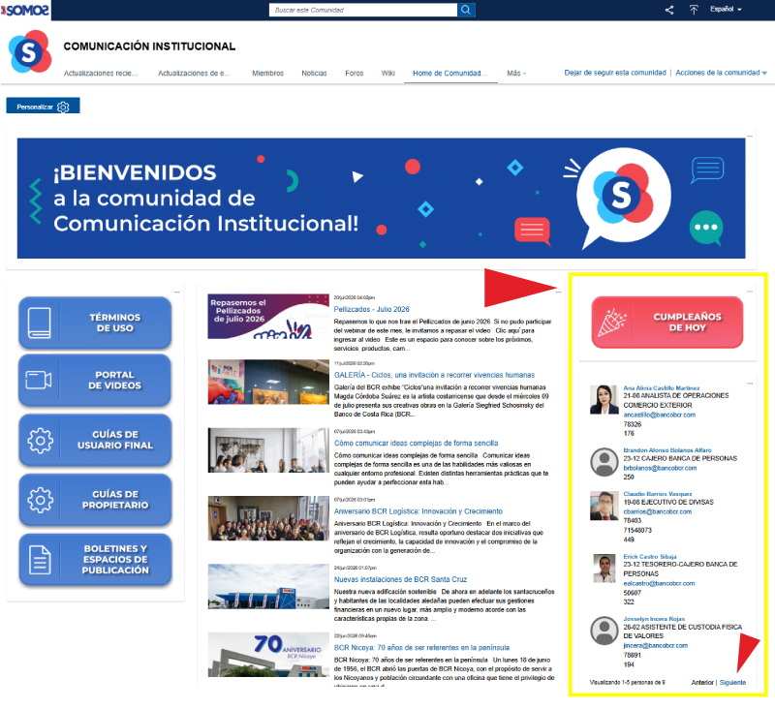
Task: Open Brandon Alonso Bolanos Alfaro profile link
Action: tap(667, 450)
